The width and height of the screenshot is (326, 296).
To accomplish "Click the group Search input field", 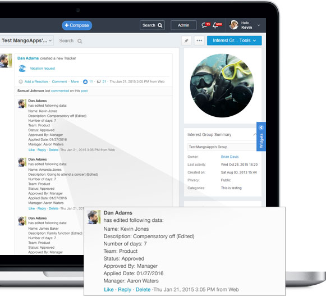I will coord(66,40).
